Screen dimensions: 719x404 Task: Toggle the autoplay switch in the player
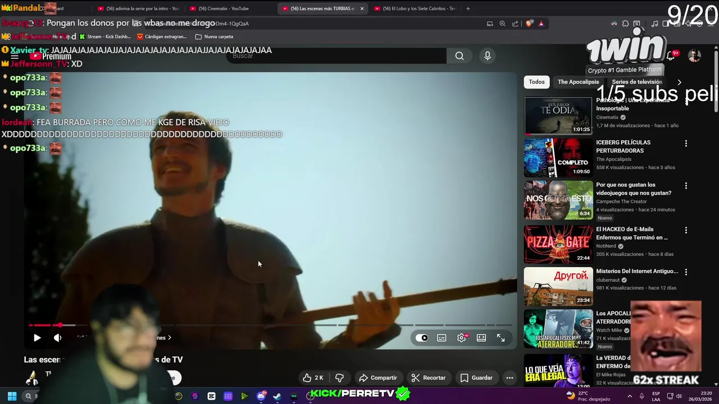point(422,338)
